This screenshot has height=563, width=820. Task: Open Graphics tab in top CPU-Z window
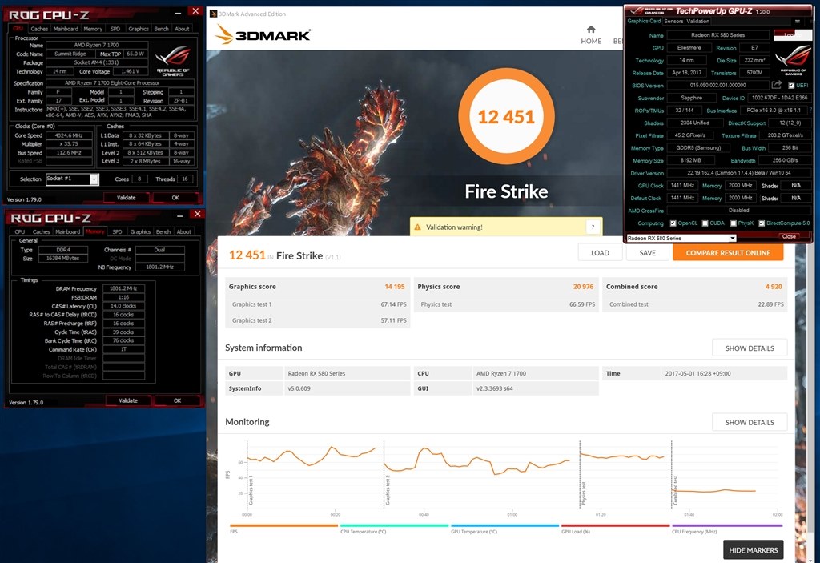coord(138,29)
